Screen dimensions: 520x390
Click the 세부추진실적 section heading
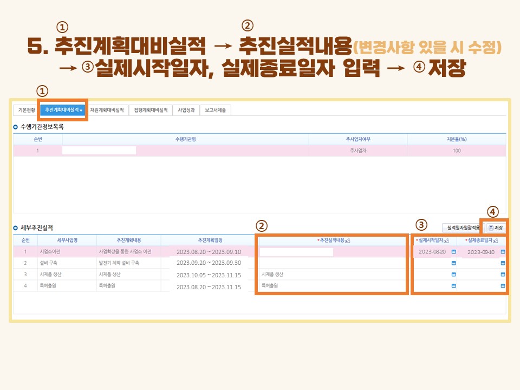pos(37,228)
